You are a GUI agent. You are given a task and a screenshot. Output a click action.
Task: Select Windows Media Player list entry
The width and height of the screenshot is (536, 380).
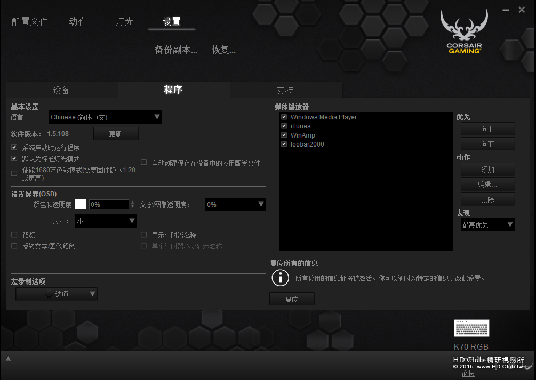point(323,117)
